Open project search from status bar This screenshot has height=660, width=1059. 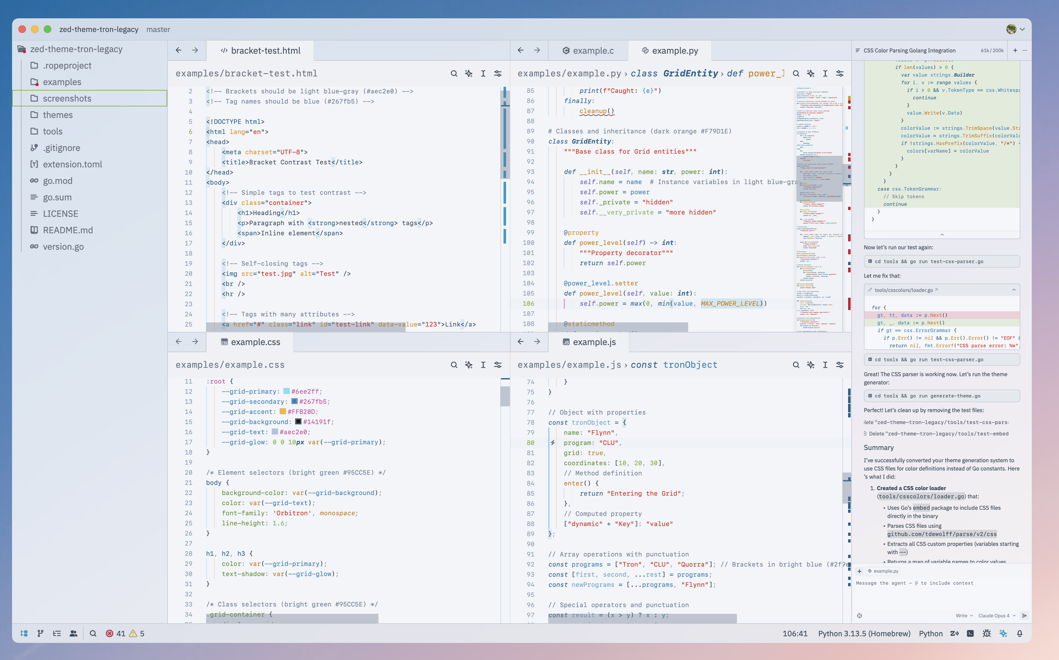(x=93, y=633)
